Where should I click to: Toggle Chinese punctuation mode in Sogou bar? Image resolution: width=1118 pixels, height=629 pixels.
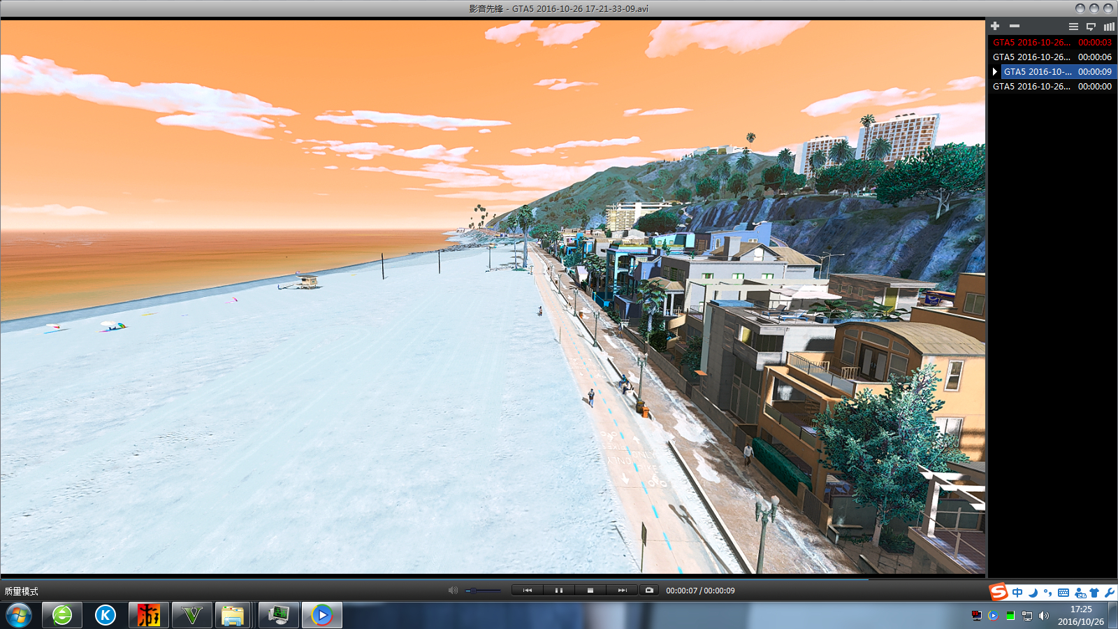(x=1047, y=593)
